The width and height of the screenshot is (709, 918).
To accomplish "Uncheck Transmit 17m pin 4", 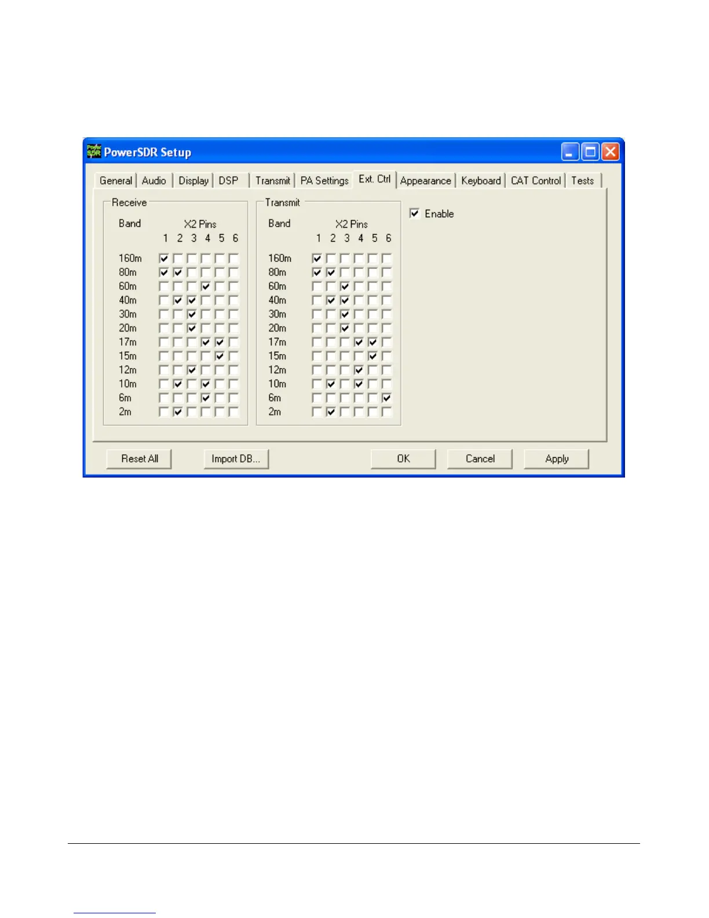I will (359, 342).
